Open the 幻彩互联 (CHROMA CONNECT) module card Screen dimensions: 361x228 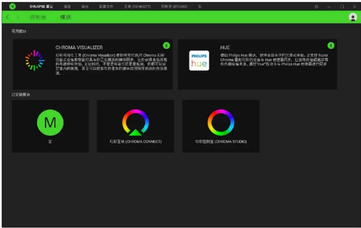tap(135, 126)
